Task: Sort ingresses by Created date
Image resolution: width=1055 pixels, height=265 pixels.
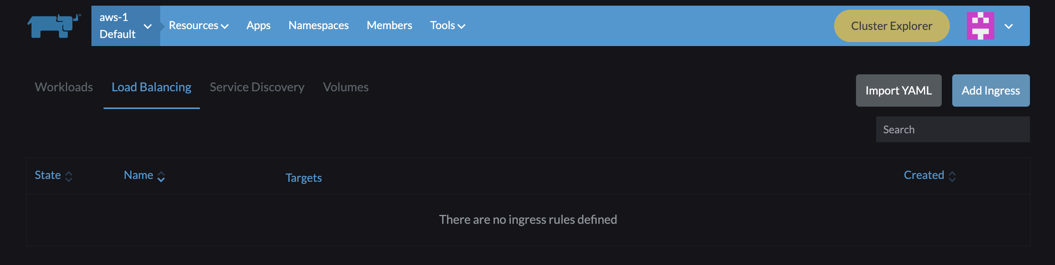Action: pos(929,175)
